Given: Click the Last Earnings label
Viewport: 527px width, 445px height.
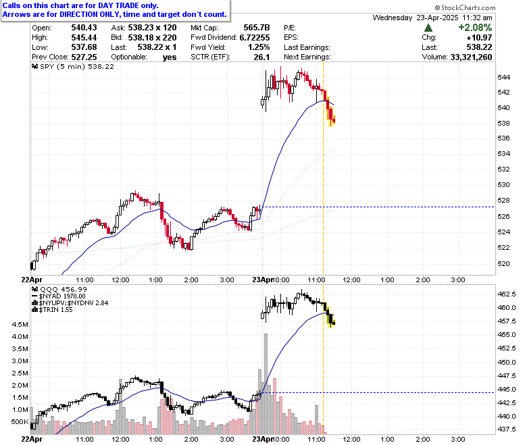Looking at the screenshot, I should point(307,47).
